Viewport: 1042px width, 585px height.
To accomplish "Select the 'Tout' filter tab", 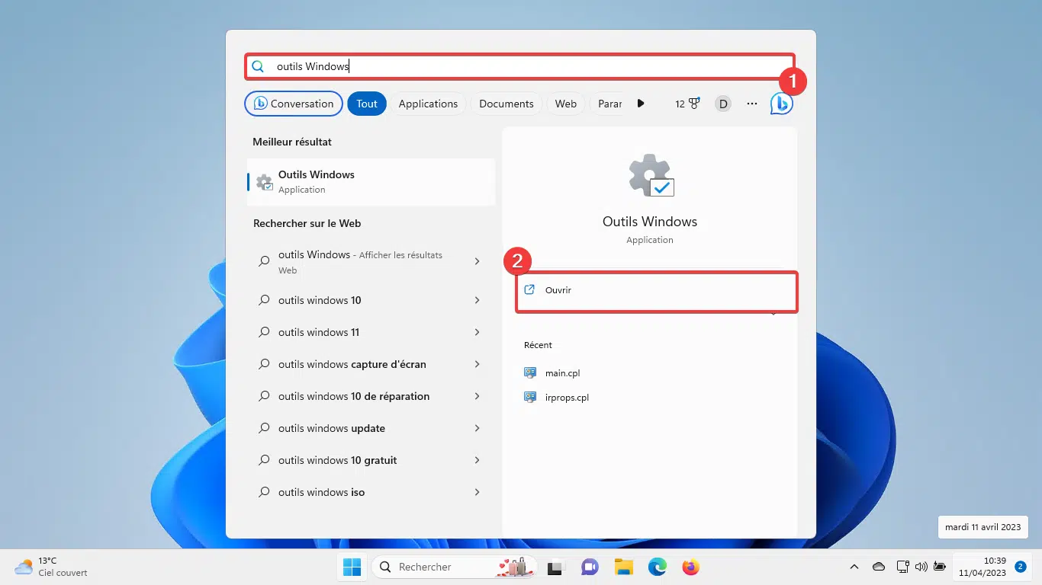I will point(367,104).
